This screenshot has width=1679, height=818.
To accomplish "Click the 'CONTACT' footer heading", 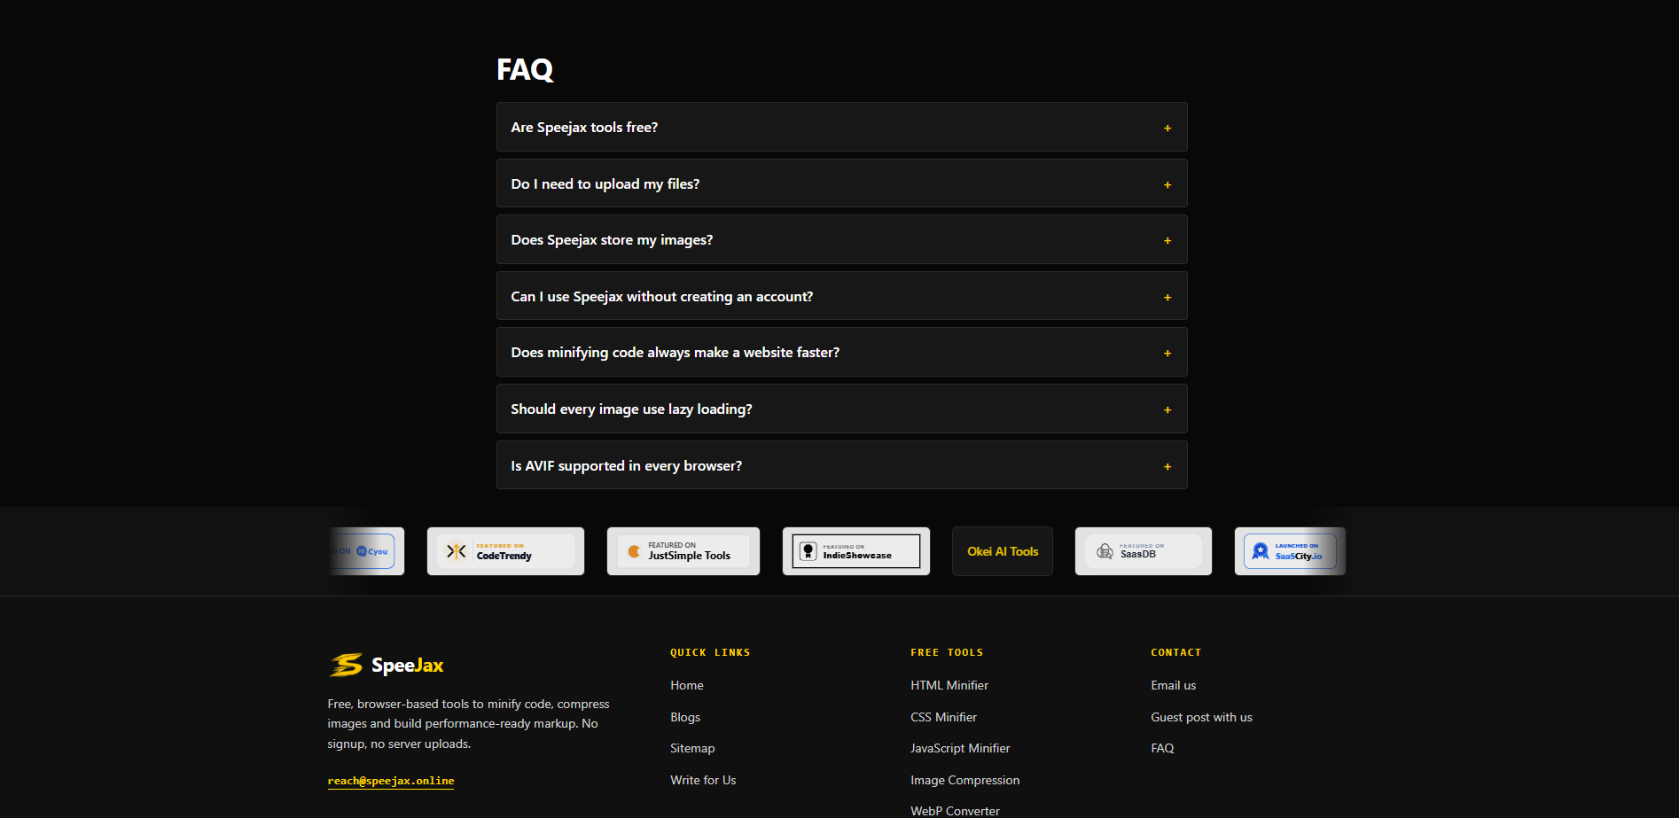I will click(1176, 652).
